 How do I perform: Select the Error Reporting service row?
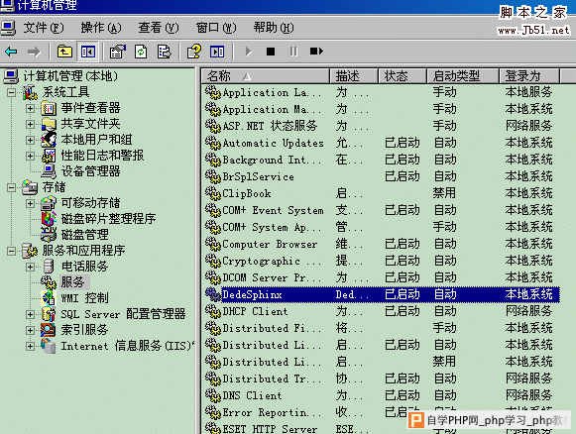click(382, 413)
